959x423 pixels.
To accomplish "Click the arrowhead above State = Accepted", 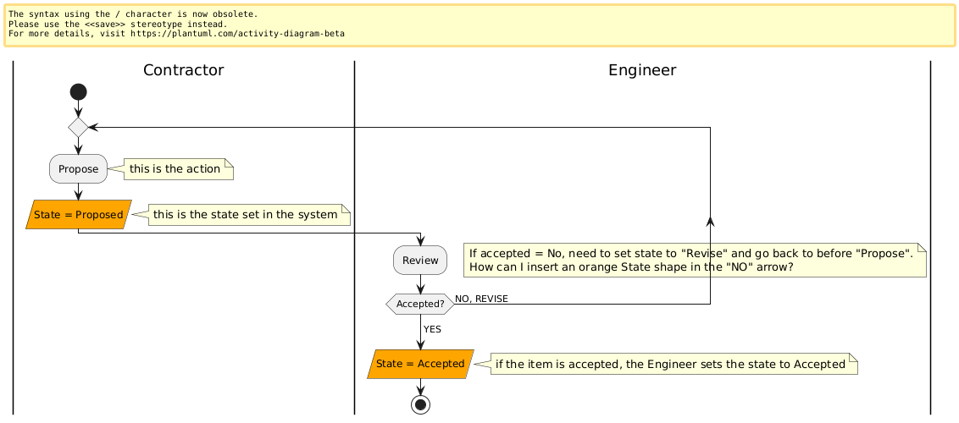I will (420, 343).
